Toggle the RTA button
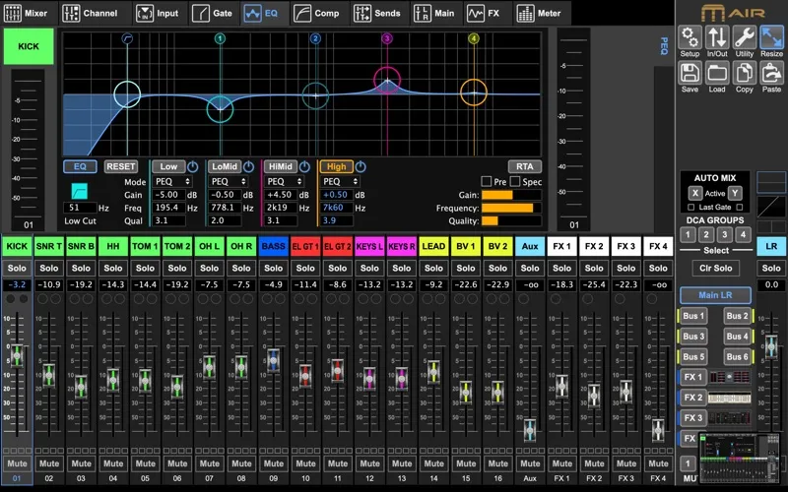 pyautogui.click(x=525, y=166)
